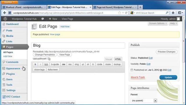186x105 pixels.
Task: Click Preview Changes button
Action: [x=167, y=52]
